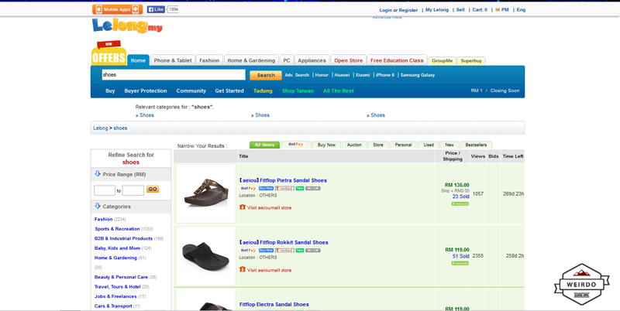
Task: Open the Tudung menu link
Action: click(x=263, y=91)
